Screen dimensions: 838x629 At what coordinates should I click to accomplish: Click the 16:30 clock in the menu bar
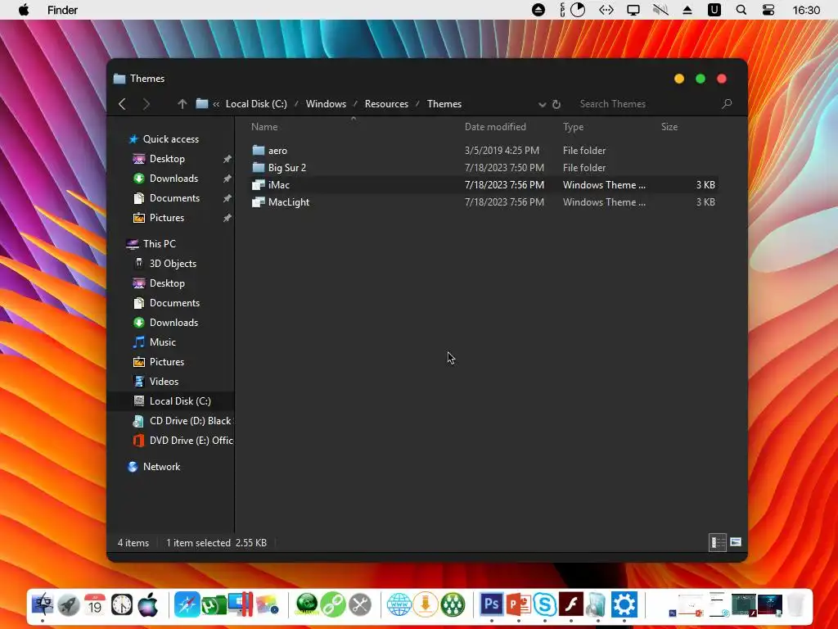[806, 10]
